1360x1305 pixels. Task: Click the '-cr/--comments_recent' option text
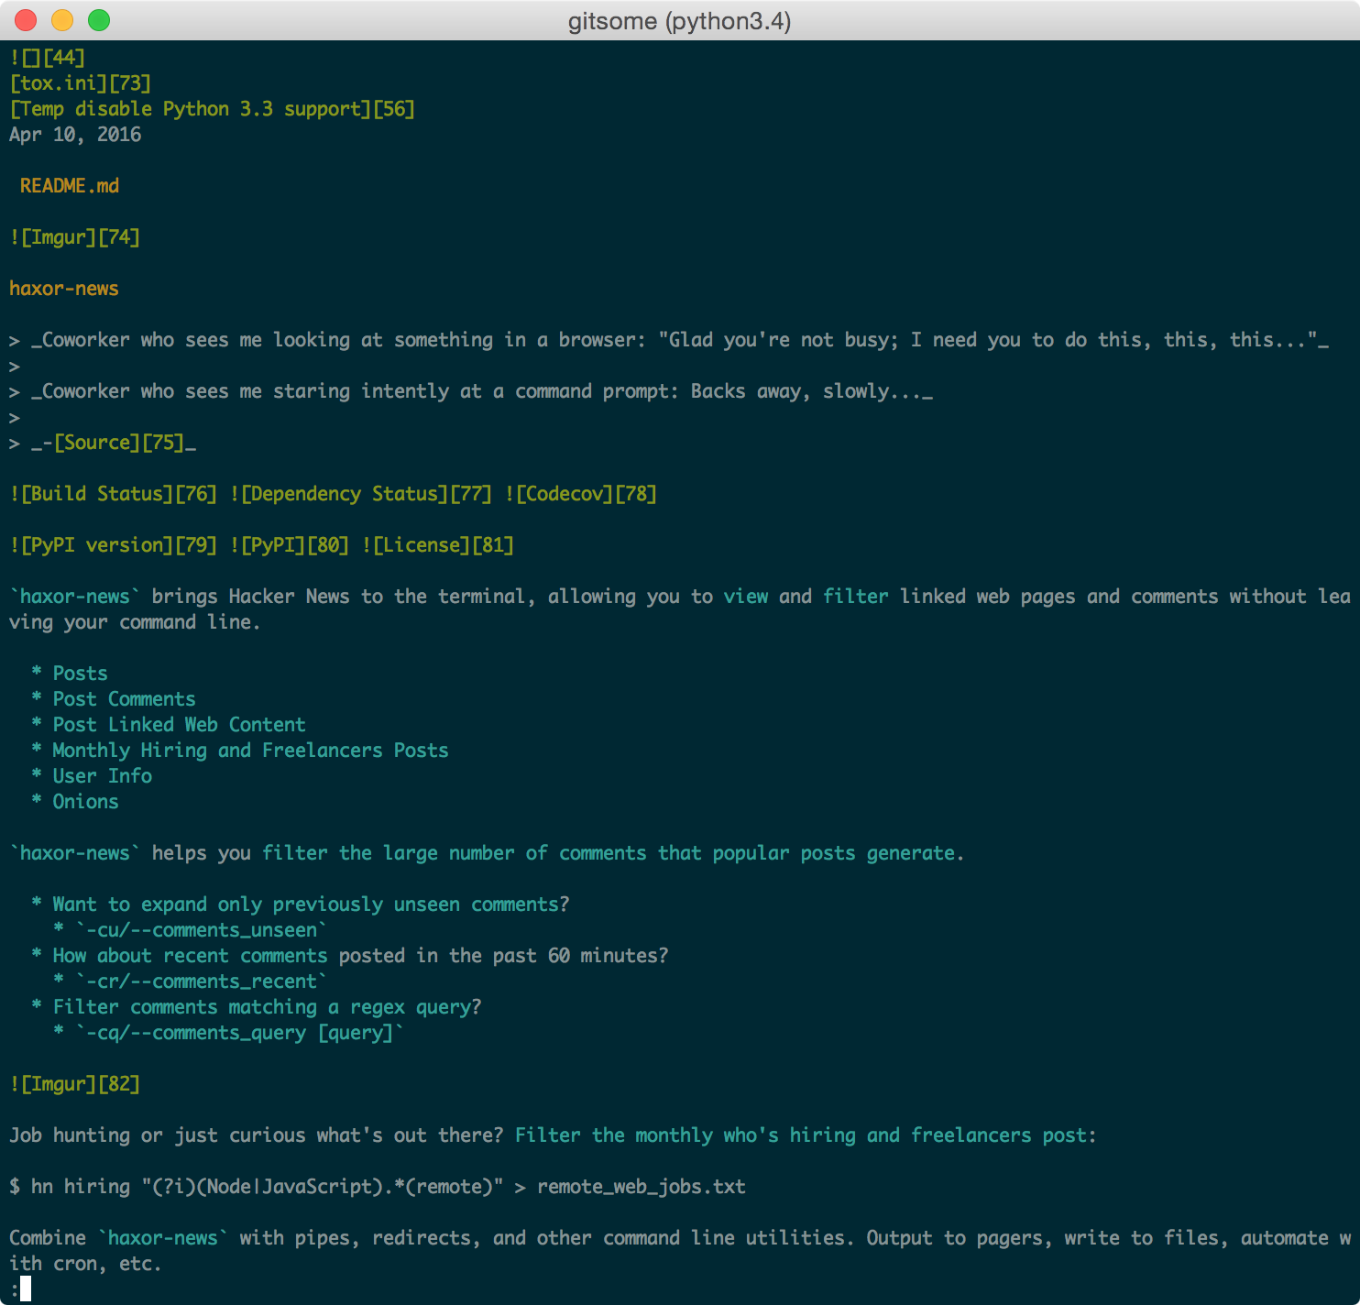coord(202,981)
